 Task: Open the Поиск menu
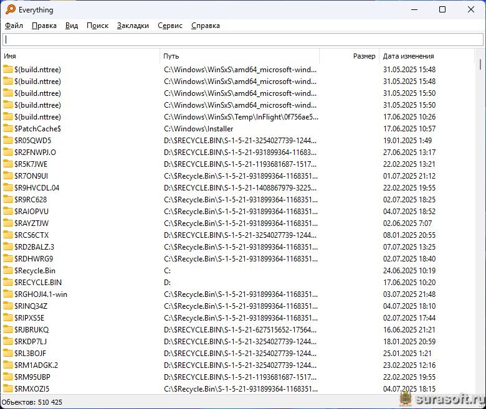click(x=97, y=26)
